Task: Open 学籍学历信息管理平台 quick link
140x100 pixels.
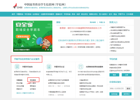Action: click(118, 27)
